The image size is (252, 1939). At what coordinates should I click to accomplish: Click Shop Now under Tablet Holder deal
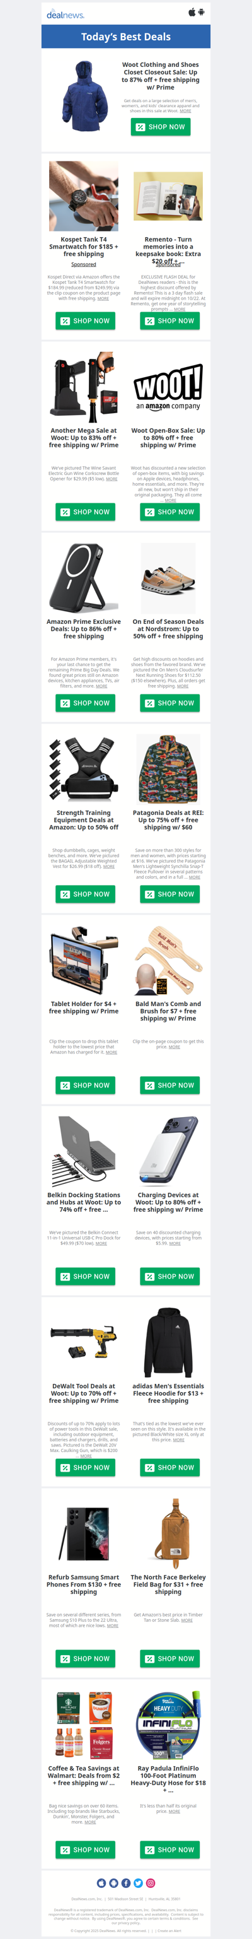(x=85, y=1086)
